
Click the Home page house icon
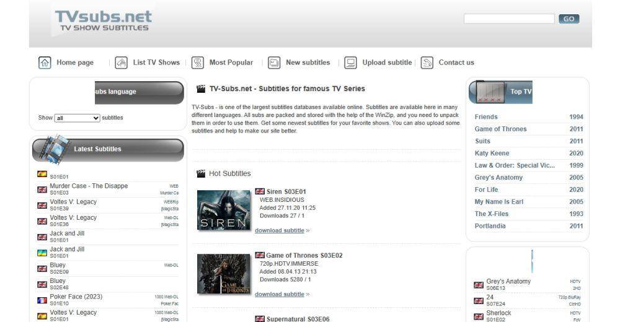[x=45, y=63]
